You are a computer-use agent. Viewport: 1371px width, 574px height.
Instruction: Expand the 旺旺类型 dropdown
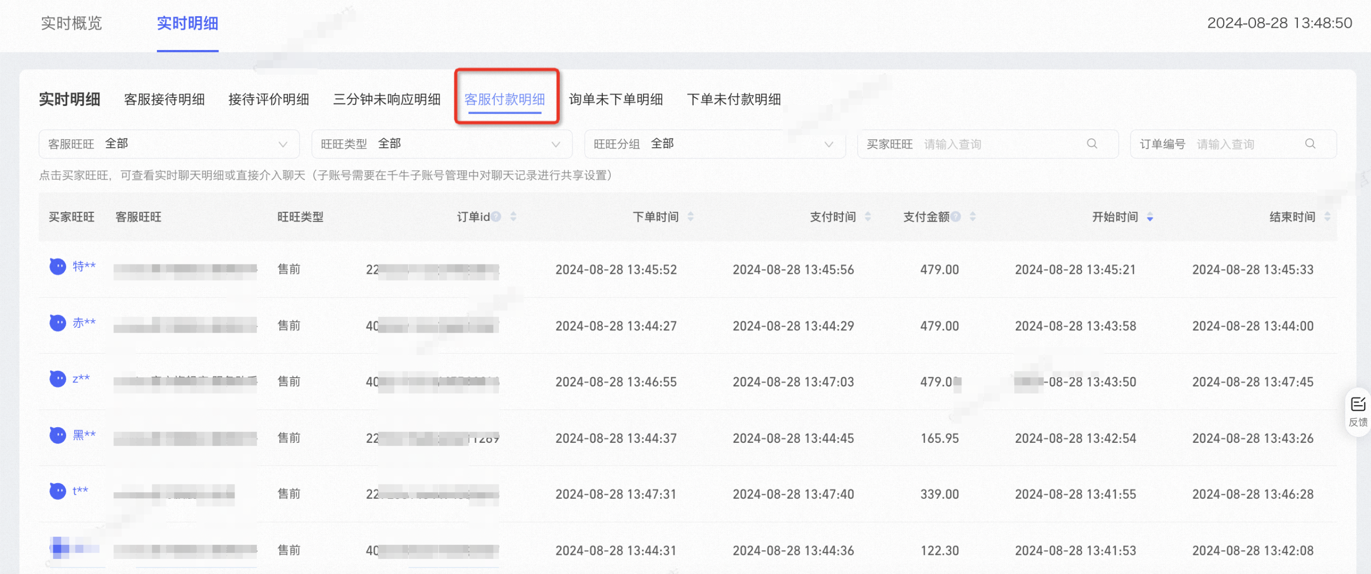pos(442,144)
